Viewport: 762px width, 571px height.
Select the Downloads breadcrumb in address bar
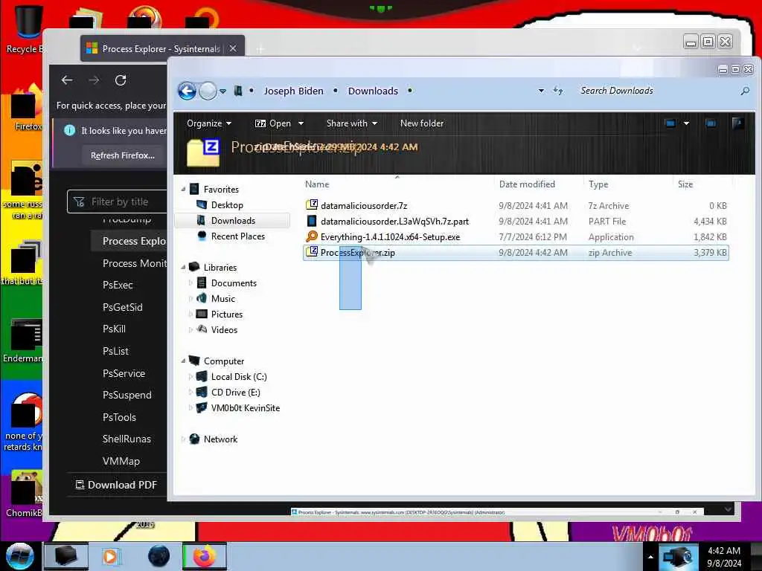[373, 91]
